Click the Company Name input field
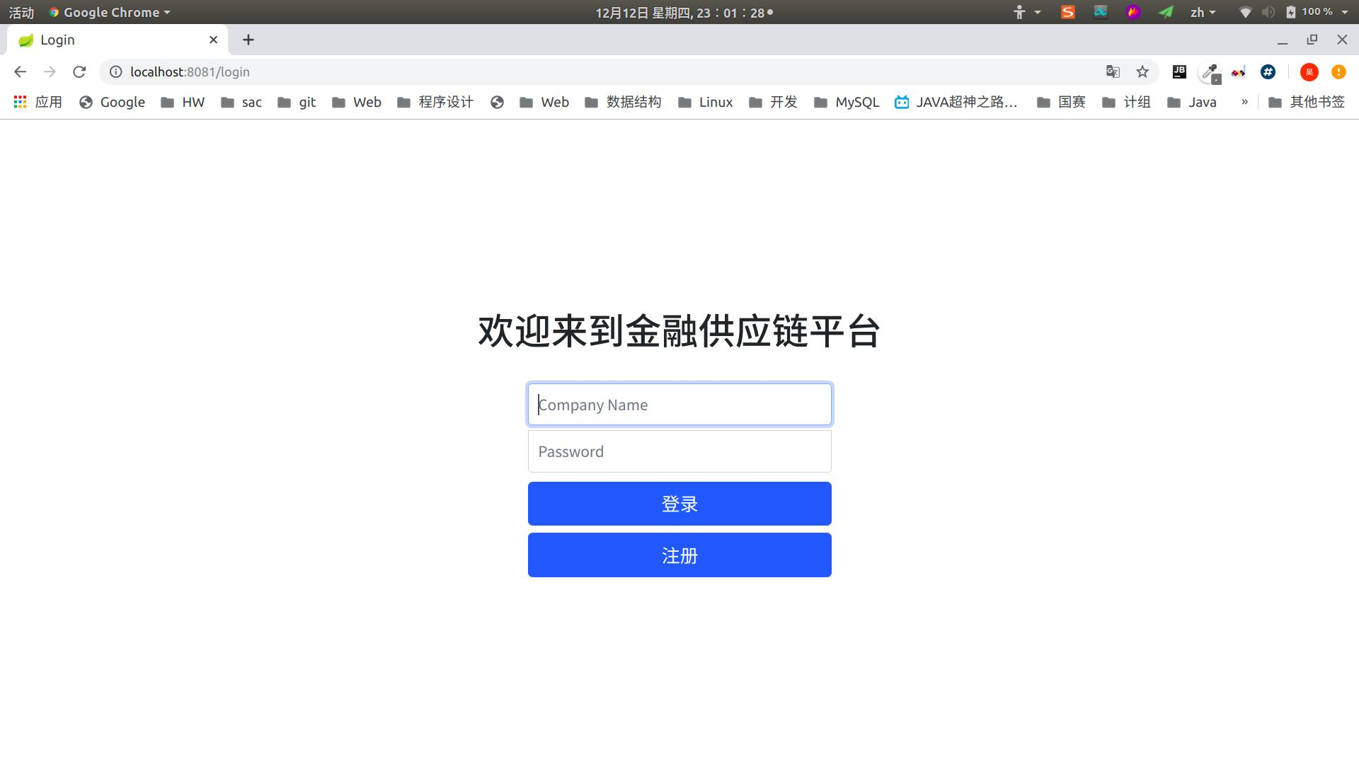Screen dimensions: 1359x764 tap(679, 405)
